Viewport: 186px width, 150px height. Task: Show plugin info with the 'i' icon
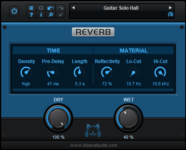(41, 15)
